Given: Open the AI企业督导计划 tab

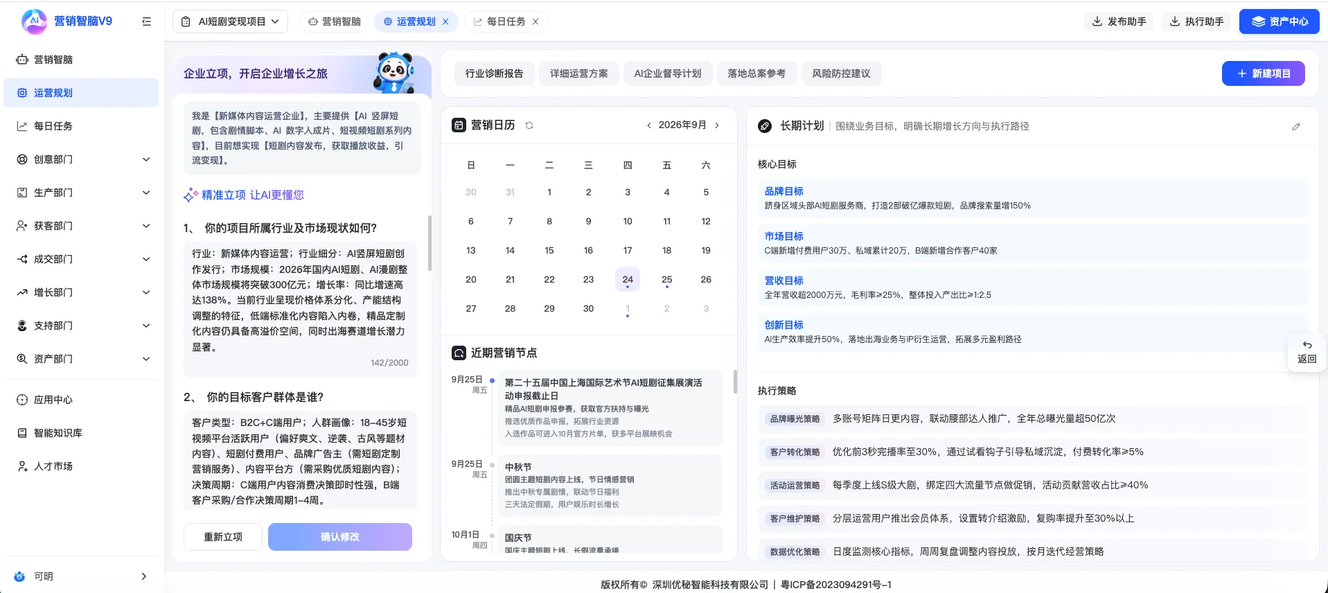Looking at the screenshot, I should 668,73.
